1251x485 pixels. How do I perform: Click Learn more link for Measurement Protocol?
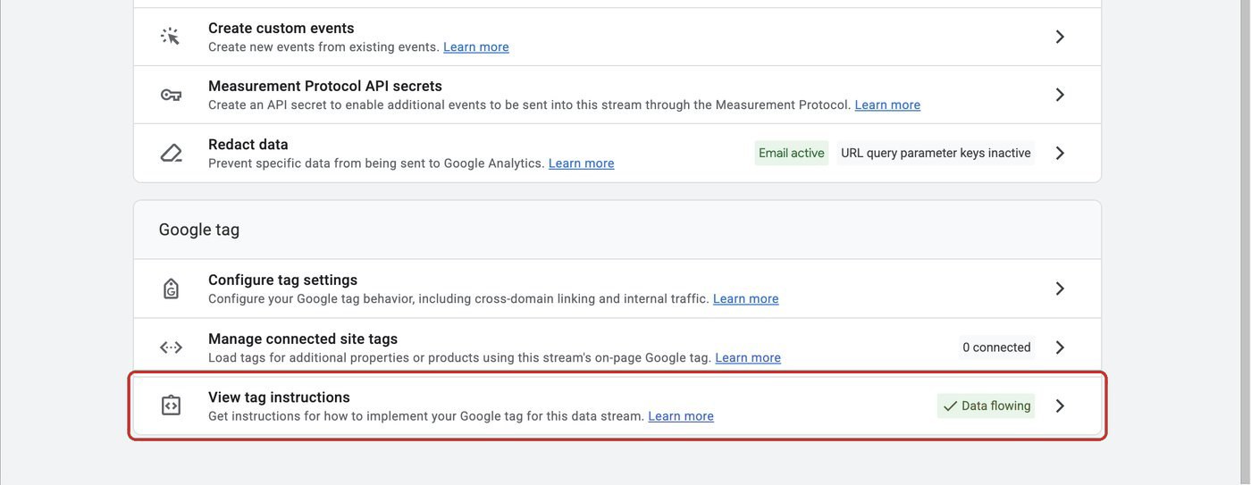887,105
